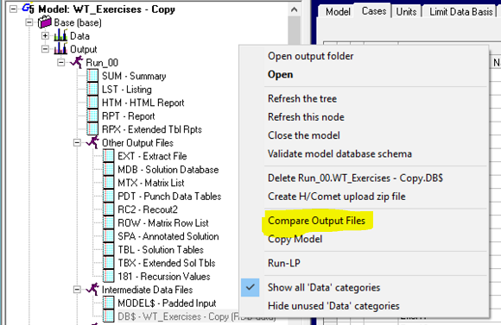
Task: Click the Data bar chart icon
Action: click(x=60, y=35)
